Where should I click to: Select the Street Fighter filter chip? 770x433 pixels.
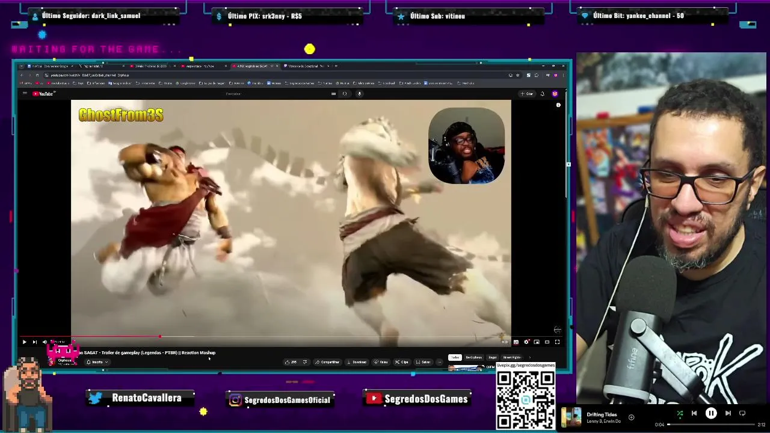[x=512, y=357]
